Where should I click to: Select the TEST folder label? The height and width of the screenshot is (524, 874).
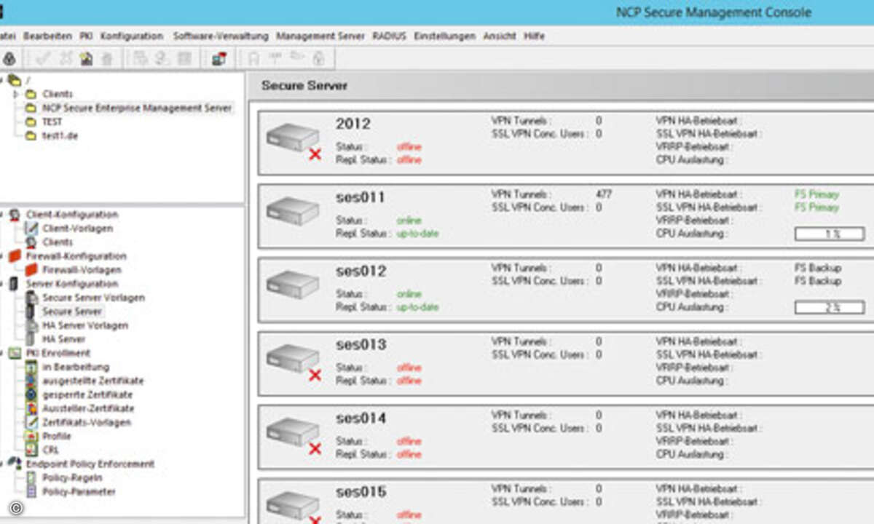click(52, 122)
